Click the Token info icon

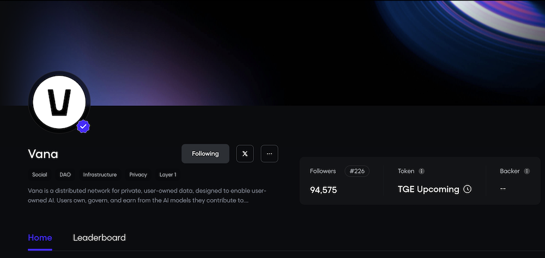(422, 171)
